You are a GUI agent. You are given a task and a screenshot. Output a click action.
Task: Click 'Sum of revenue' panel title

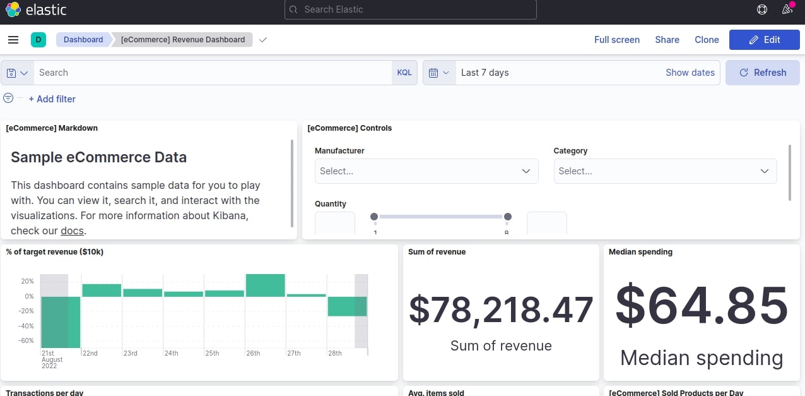[437, 252]
